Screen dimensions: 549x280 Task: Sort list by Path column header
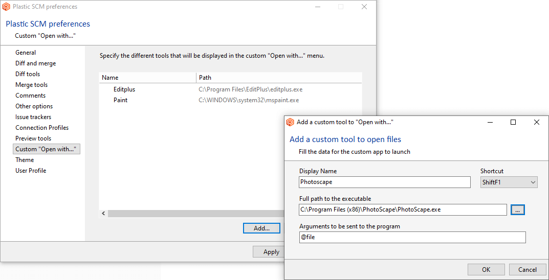click(279, 78)
